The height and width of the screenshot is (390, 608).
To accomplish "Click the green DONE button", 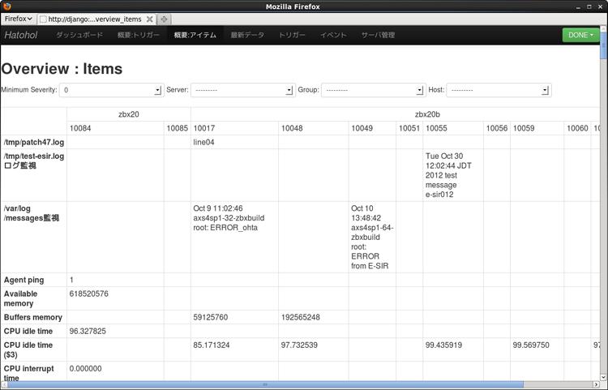I will click(580, 36).
